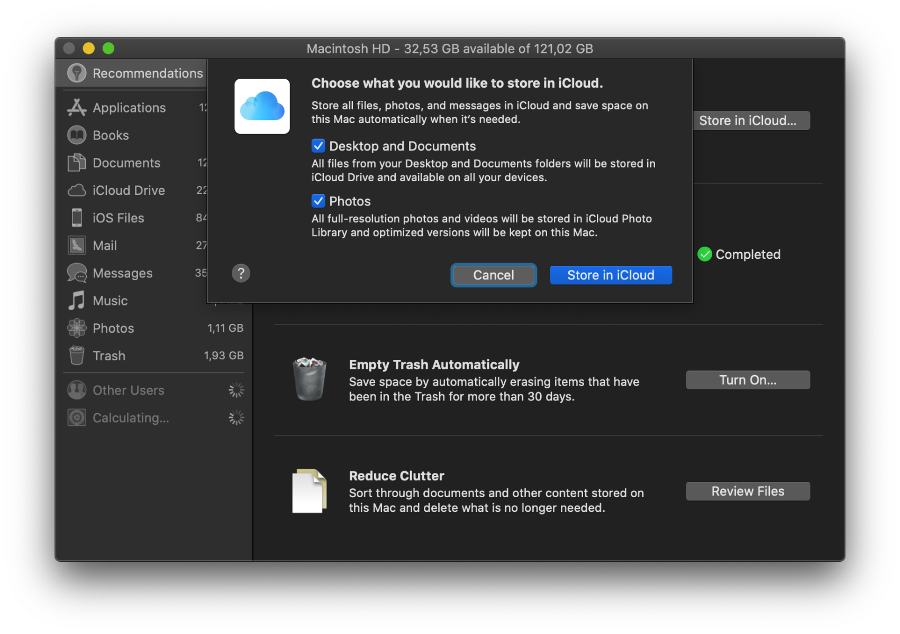Click the Reduce Clutter heading
Image resolution: width=900 pixels, height=634 pixels.
coord(396,475)
